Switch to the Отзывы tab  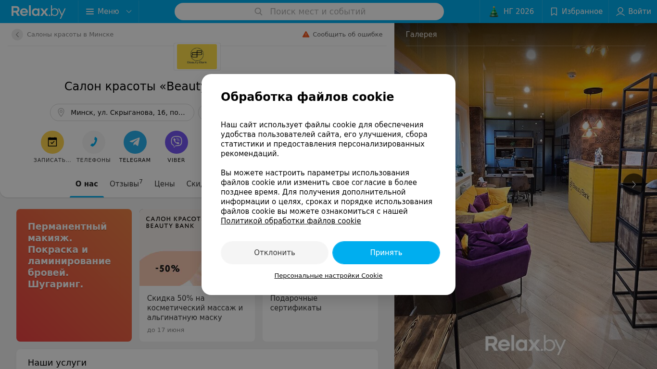tap(126, 184)
